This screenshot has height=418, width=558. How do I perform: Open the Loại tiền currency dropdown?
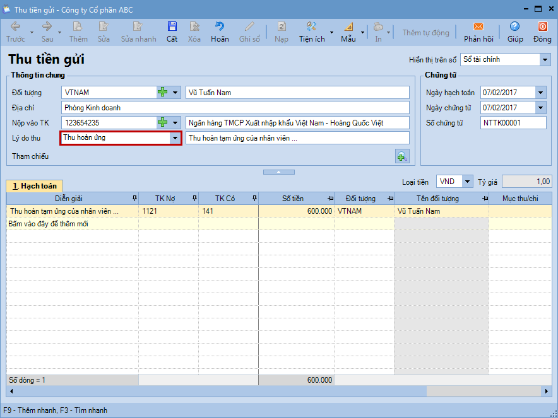click(467, 182)
